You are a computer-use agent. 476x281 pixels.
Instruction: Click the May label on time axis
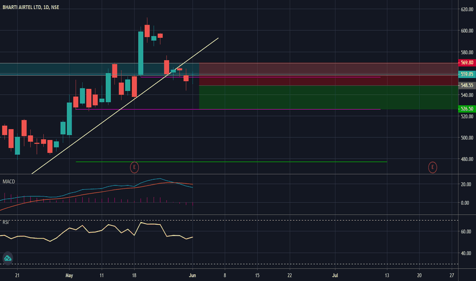pos(69,275)
